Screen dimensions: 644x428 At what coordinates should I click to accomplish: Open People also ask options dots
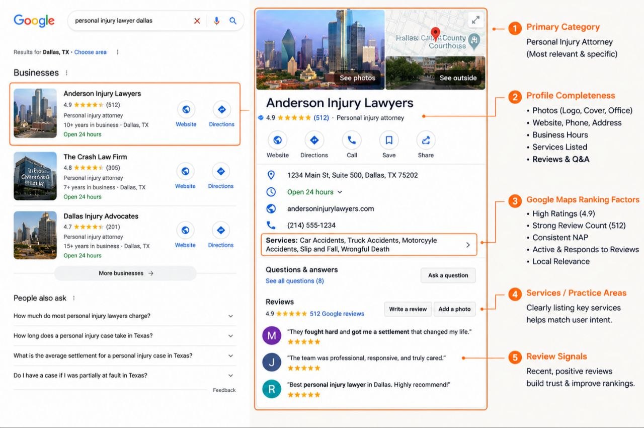point(74,298)
